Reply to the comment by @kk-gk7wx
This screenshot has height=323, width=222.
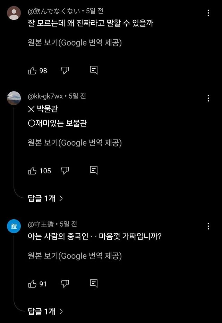coord(94,170)
